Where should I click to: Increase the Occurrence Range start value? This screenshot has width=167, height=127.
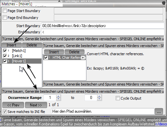(x=58, y=96)
